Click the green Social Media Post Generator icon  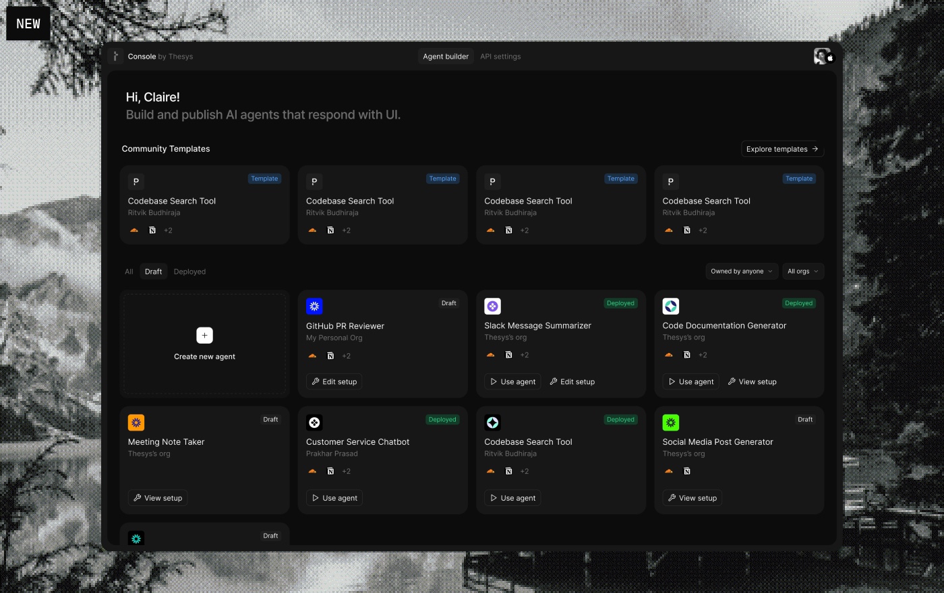[670, 423]
